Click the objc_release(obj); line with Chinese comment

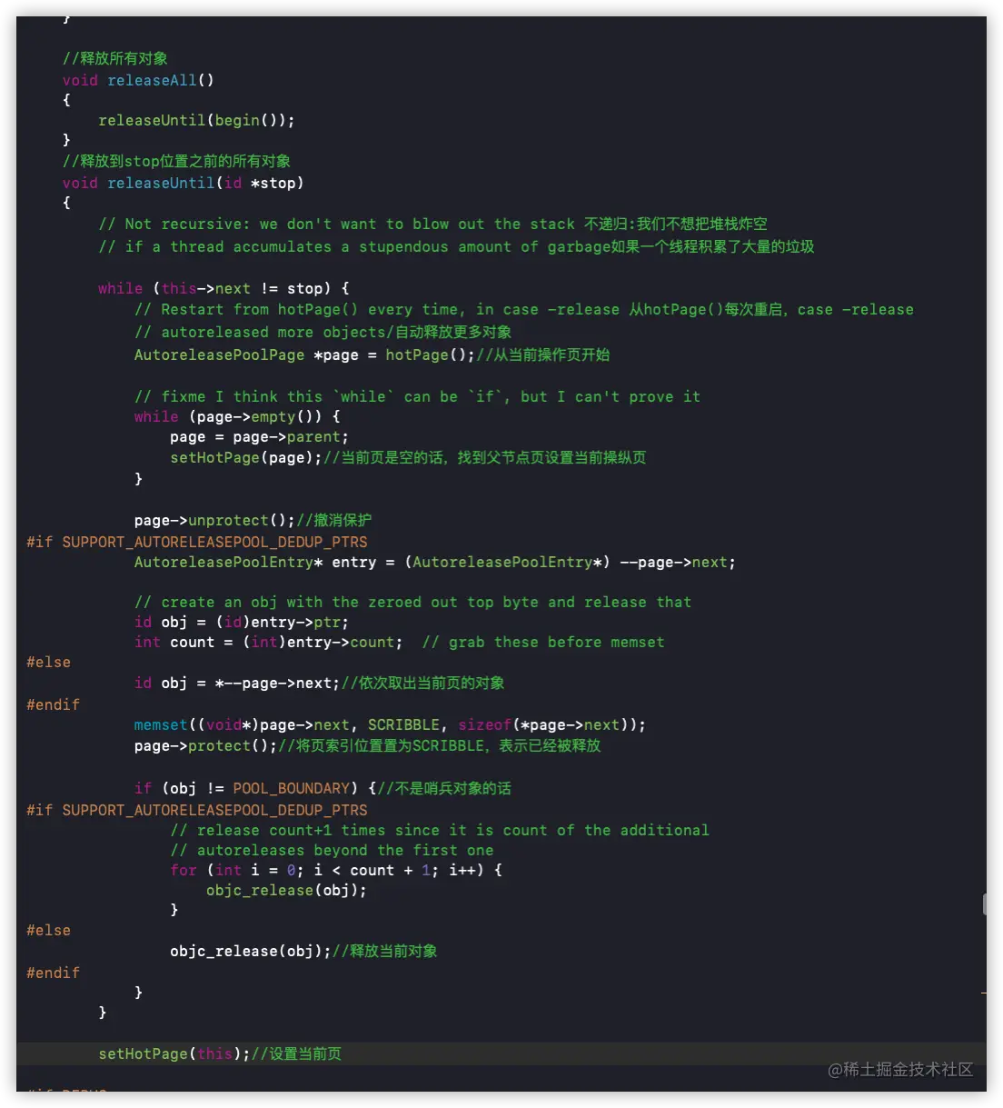[303, 951]
